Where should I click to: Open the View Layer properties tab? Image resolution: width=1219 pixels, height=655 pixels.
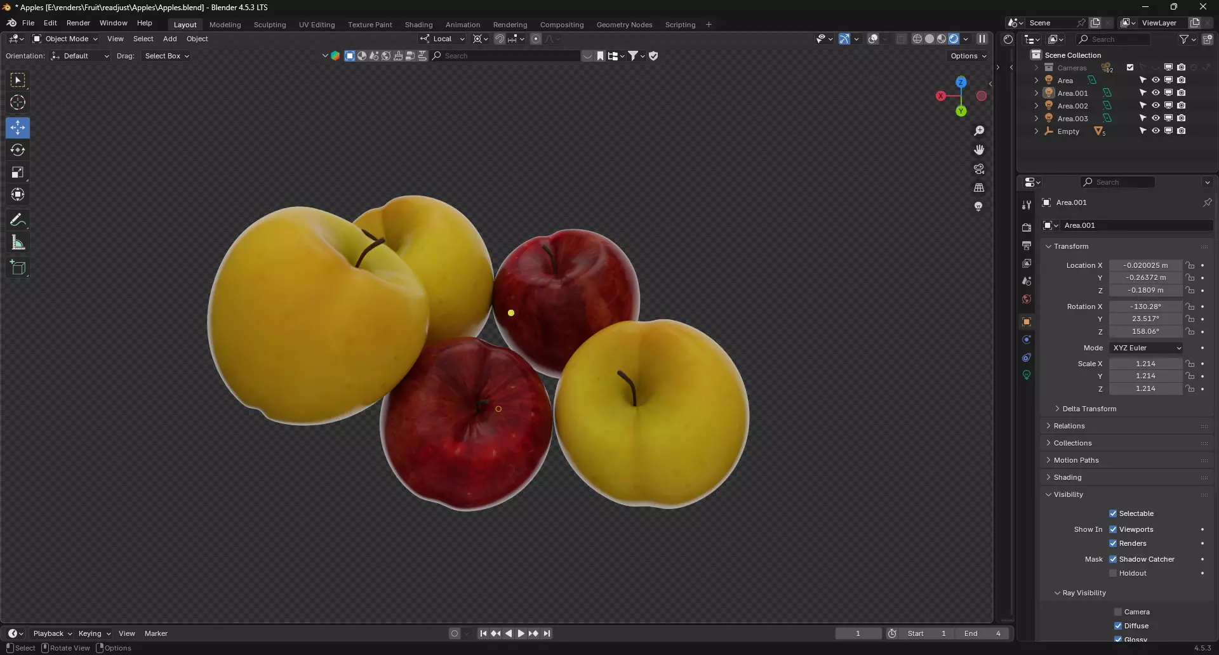pyautogui.click(x=1027, y=263)
